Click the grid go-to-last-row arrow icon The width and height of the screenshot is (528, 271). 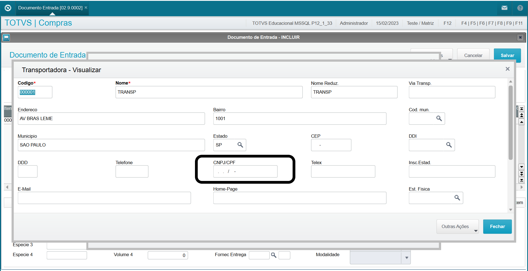click(x=522, y=180)
